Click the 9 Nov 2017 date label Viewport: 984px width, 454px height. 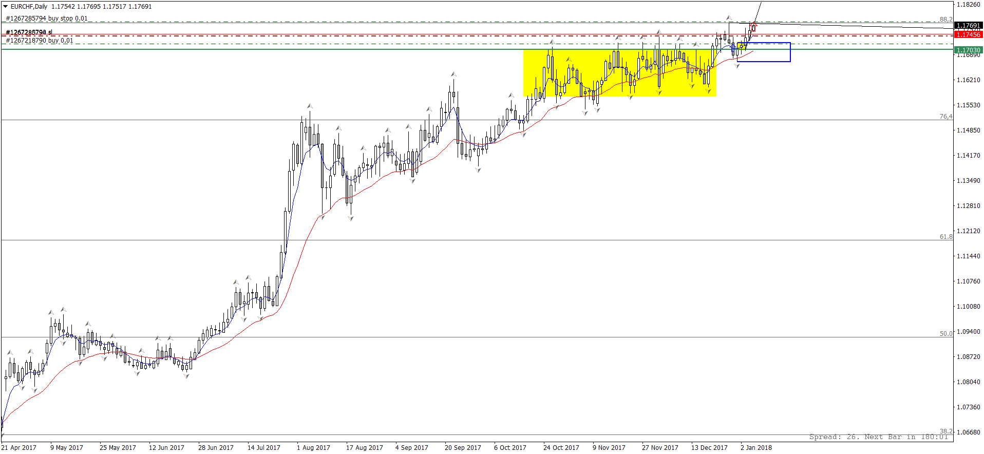[x=609, y=448]
